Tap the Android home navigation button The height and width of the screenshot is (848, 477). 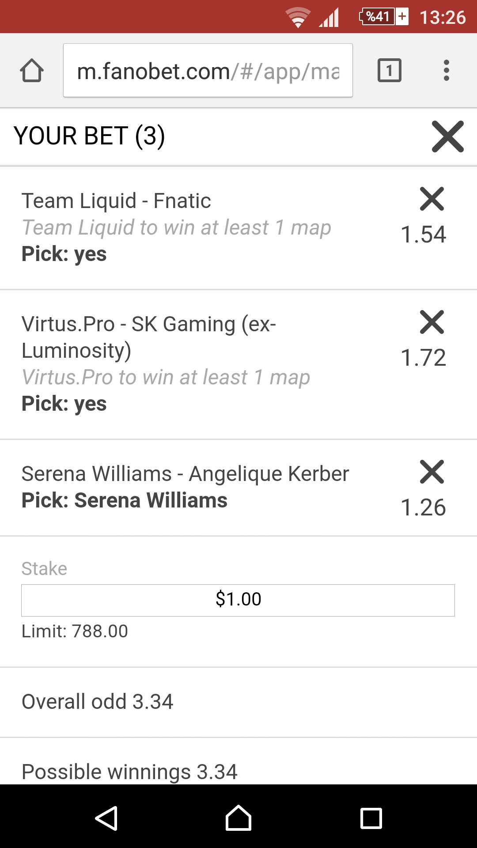coord(238,818)
